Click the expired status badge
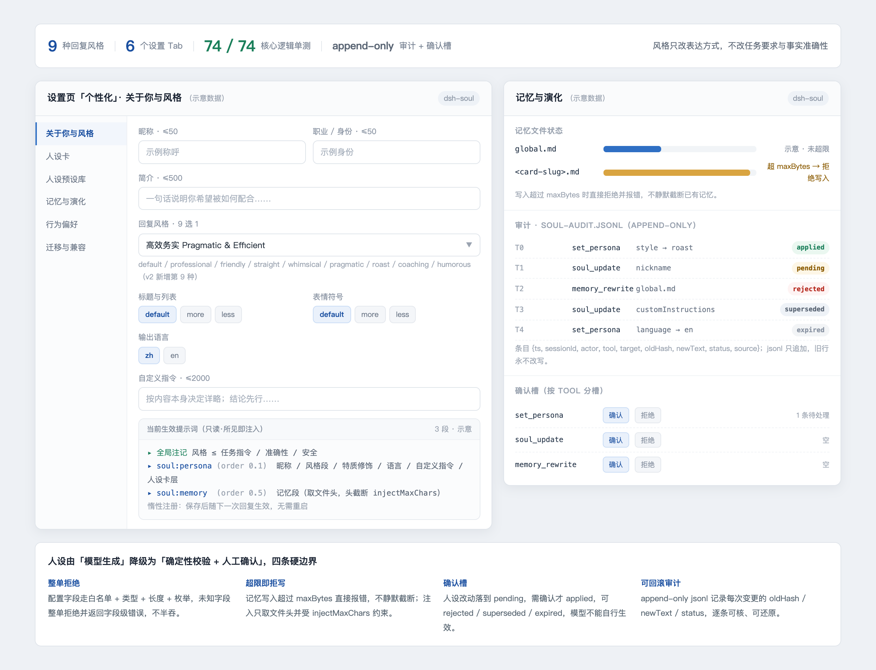 (810, 330)
